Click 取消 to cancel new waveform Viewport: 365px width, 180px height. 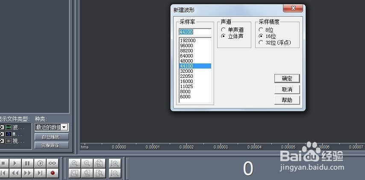(287, 89)
